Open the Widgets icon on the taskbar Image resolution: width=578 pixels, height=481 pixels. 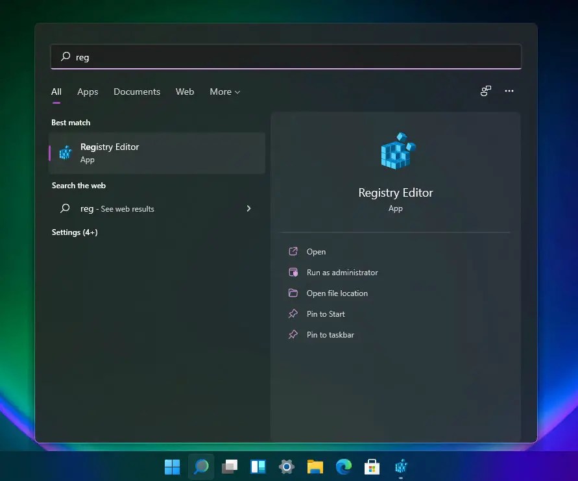[x=258, y=467]
